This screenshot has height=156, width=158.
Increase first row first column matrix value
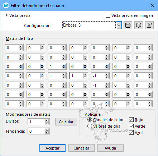coord(20,47)
